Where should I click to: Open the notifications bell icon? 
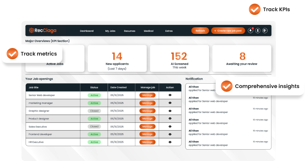[251, 30]
